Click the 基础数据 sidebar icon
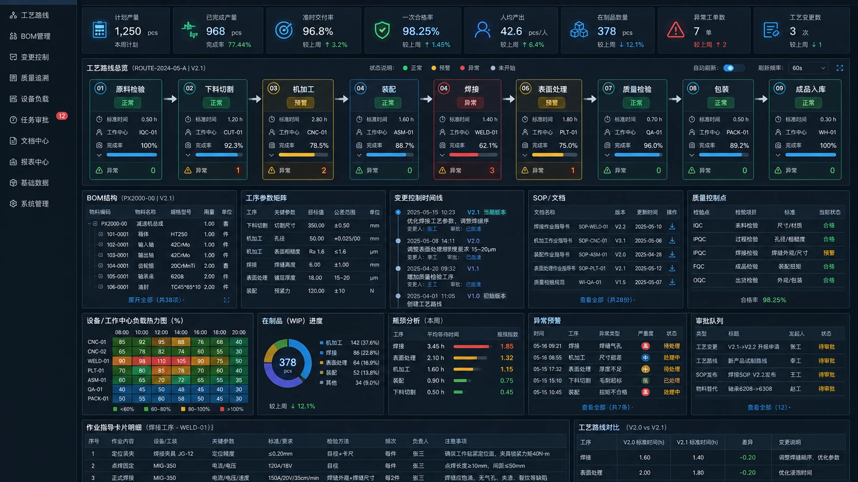The height and width of the screenshot is (482, 858). pyautogui.click(x=13, y=183)
